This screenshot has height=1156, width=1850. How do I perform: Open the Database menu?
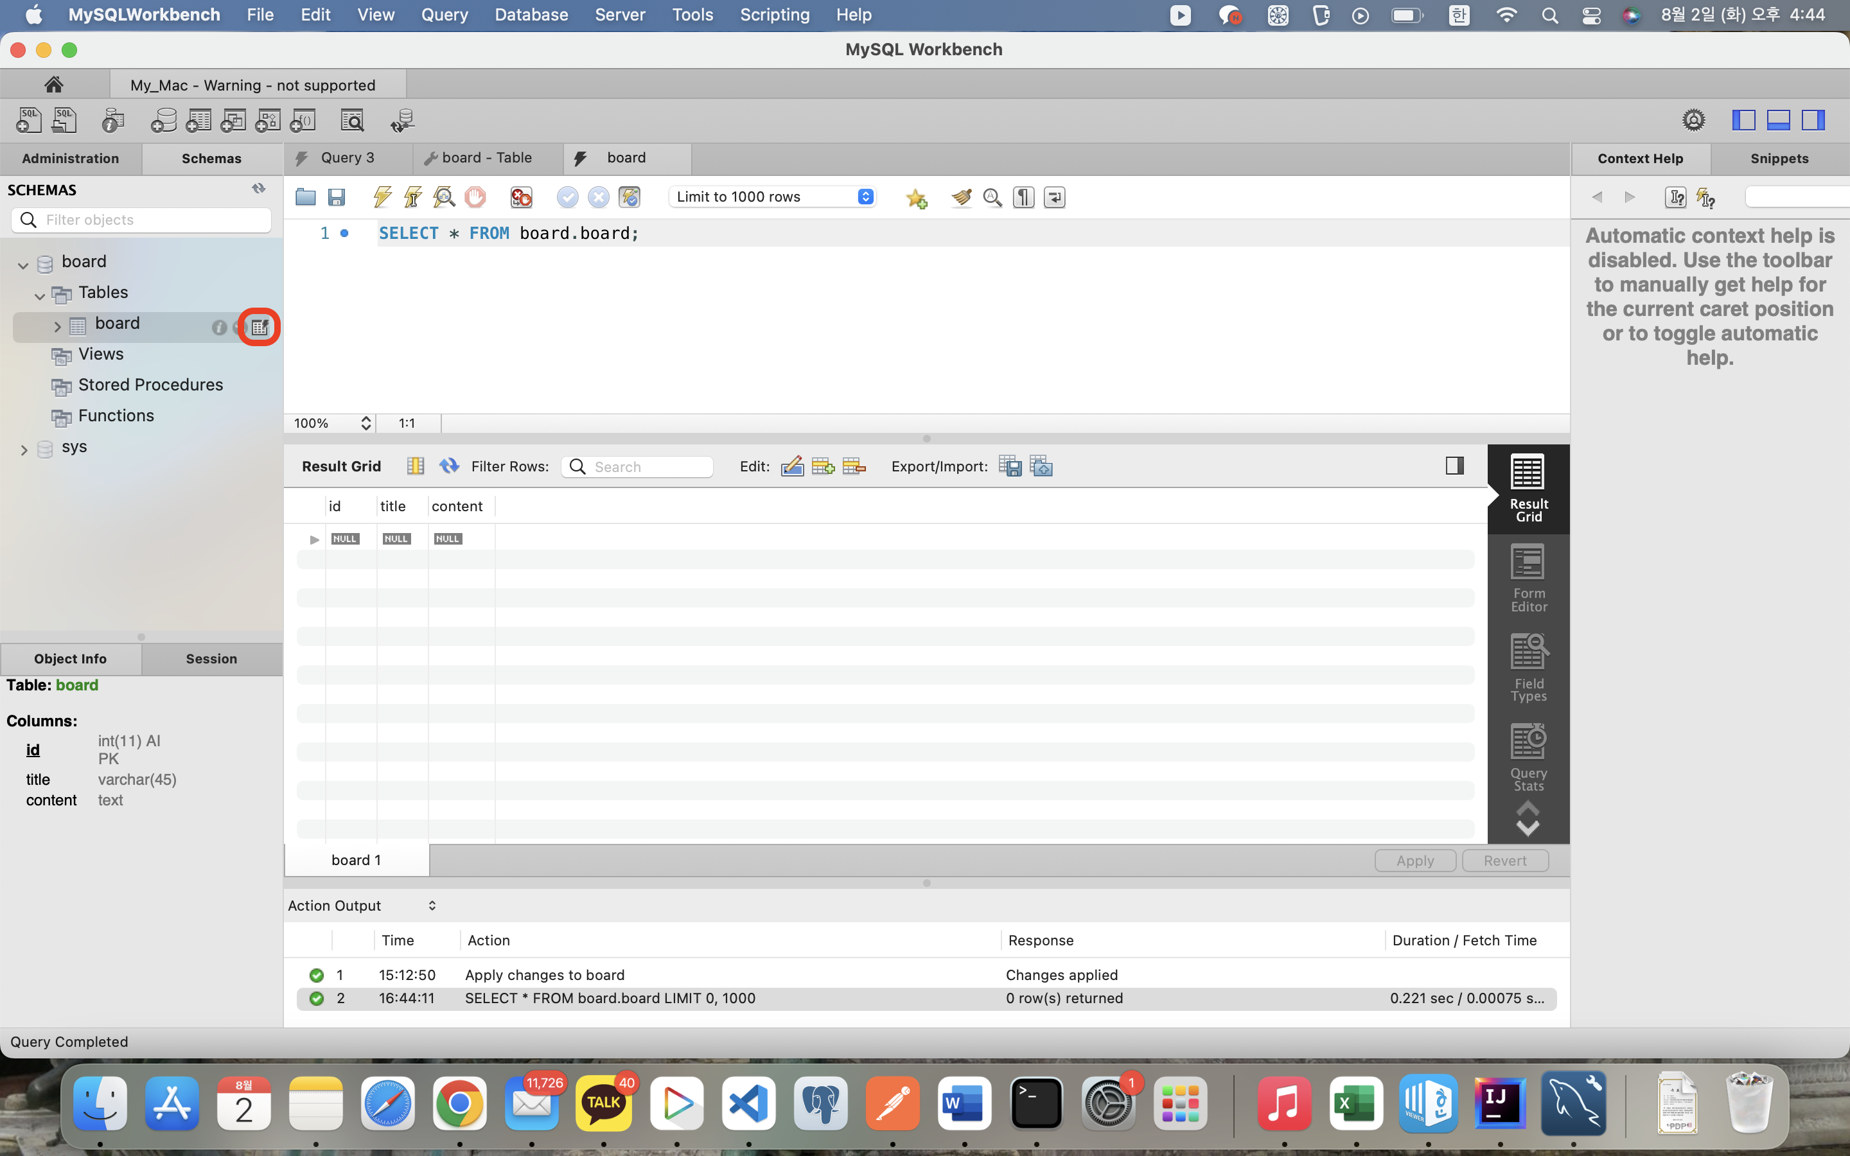tap(531, 15)
